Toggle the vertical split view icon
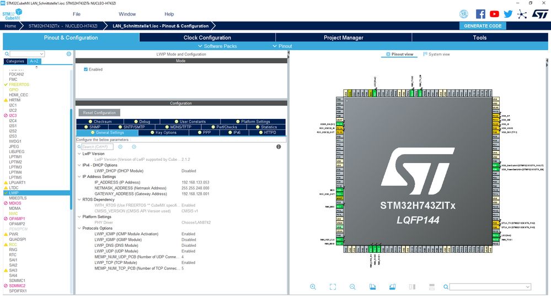 pos(412,287)
